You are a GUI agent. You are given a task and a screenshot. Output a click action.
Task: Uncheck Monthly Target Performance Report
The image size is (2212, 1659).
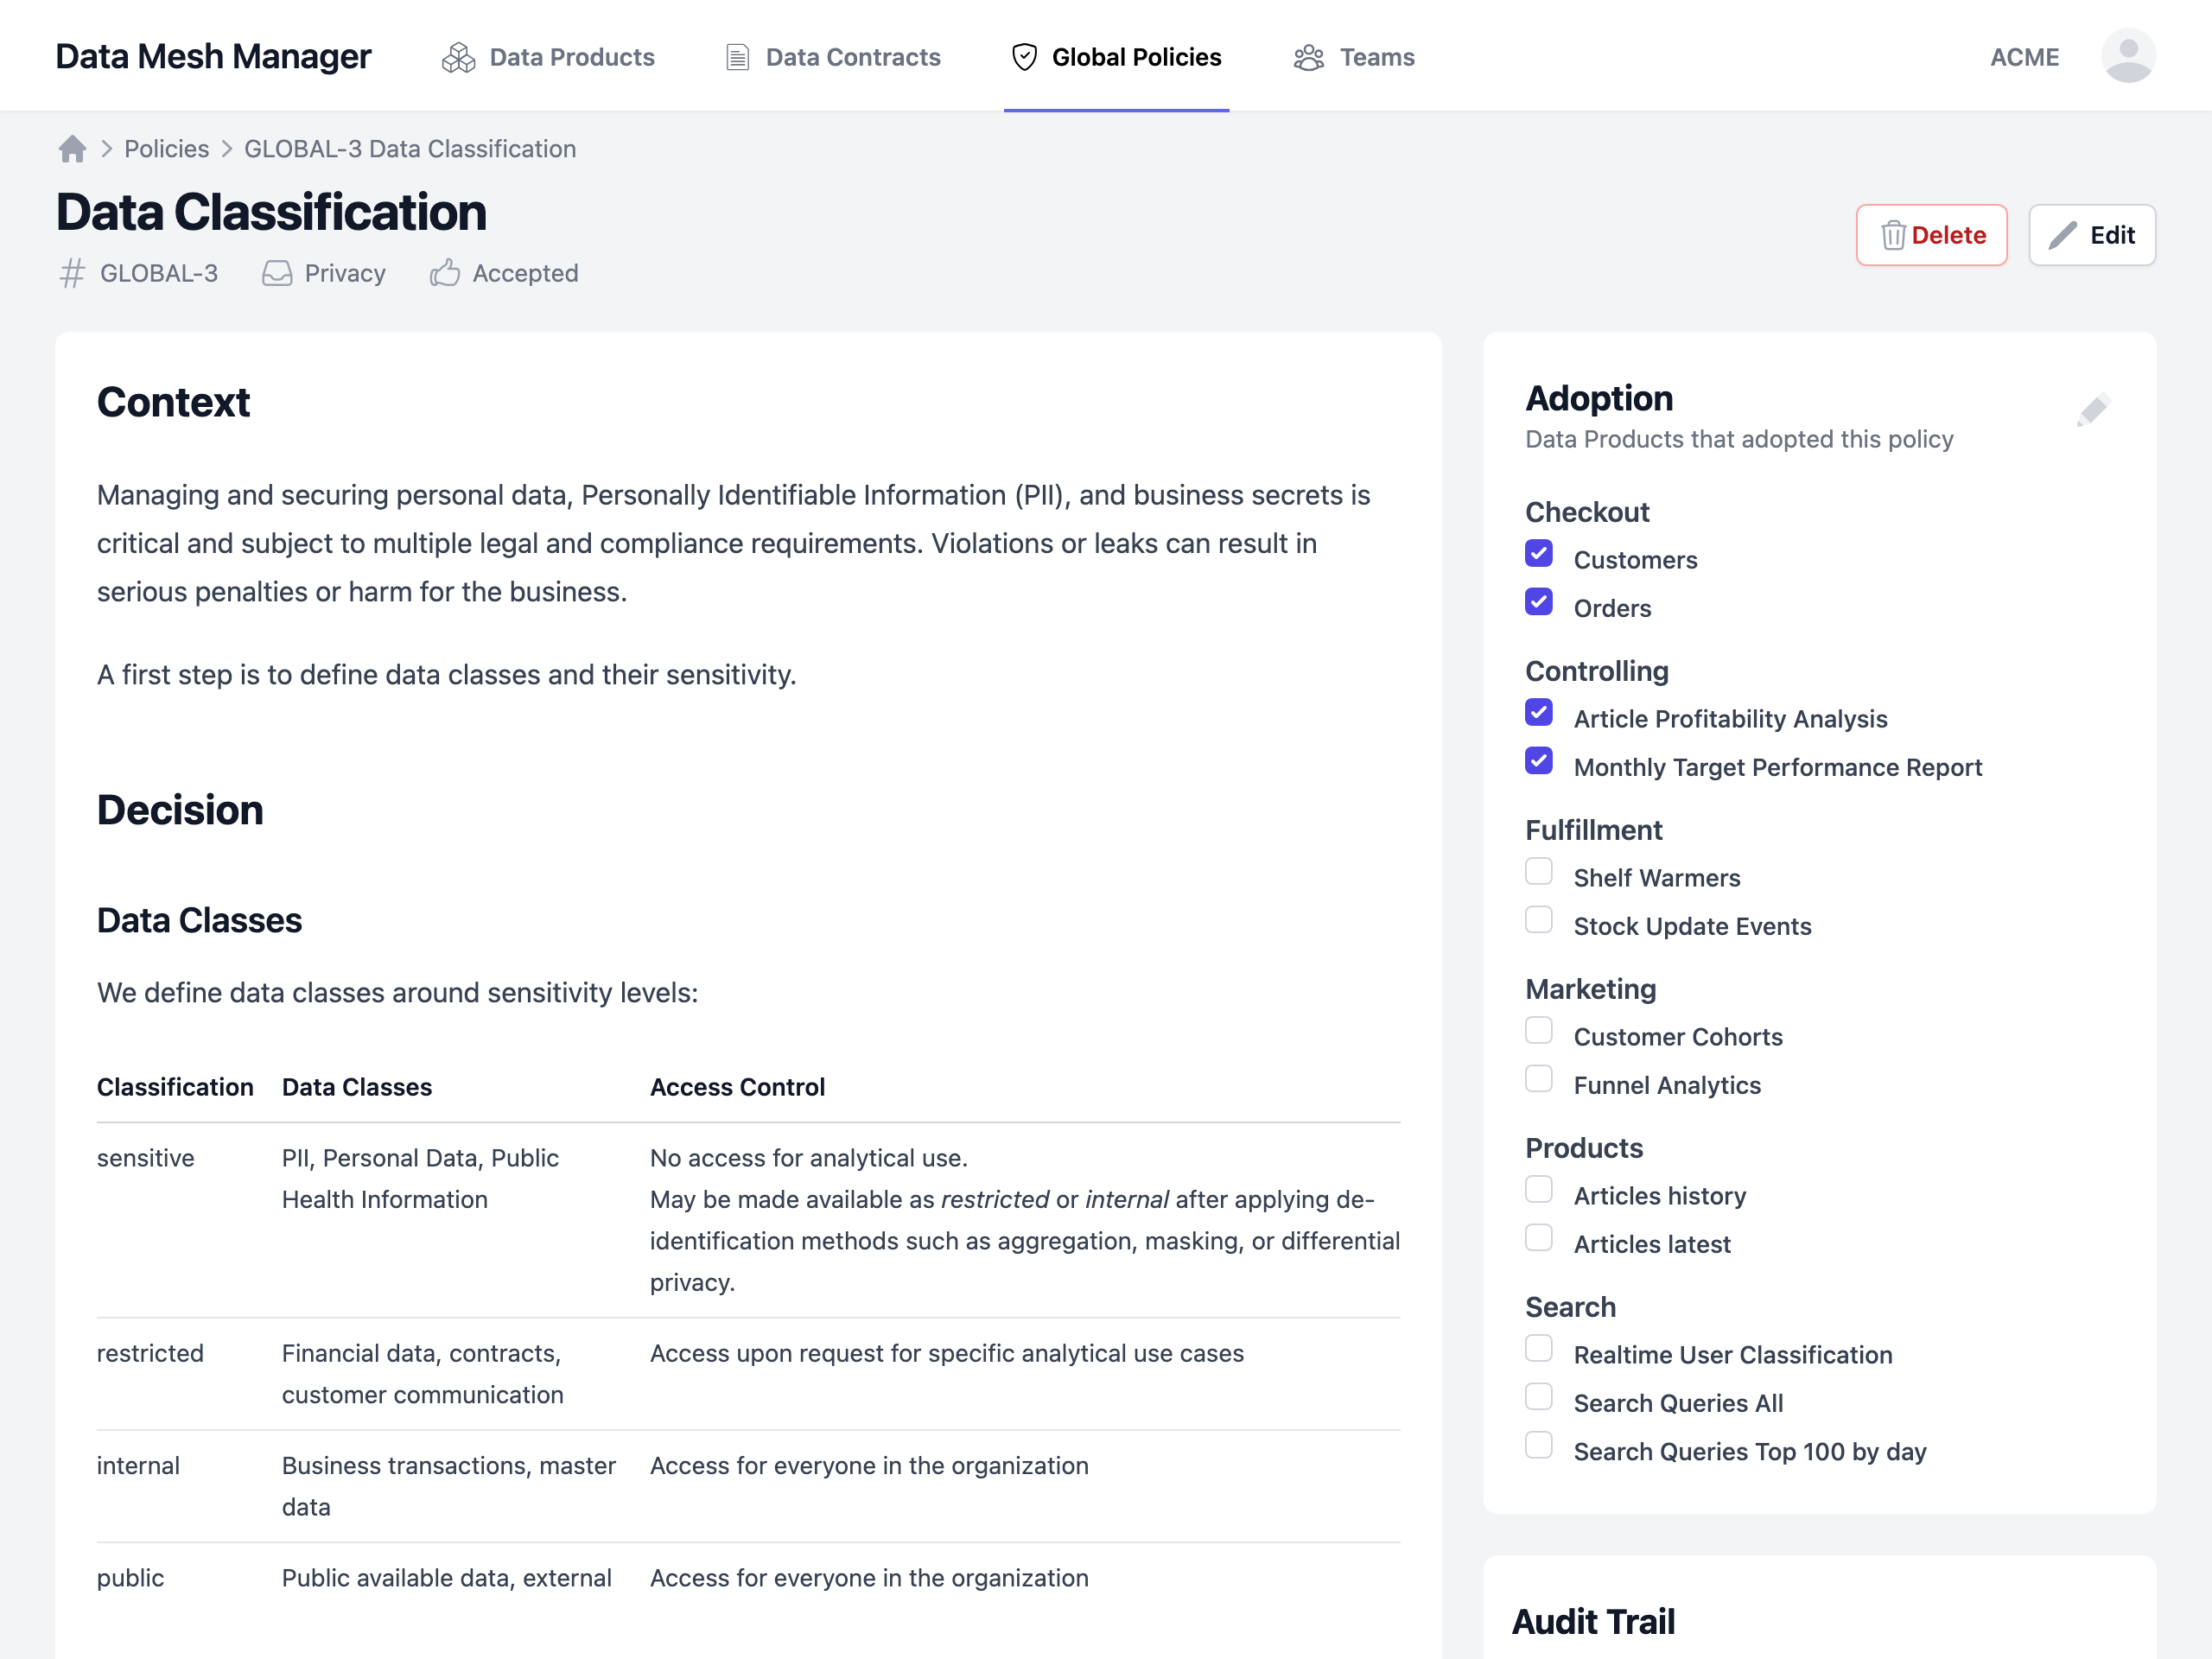(1538, 761)
